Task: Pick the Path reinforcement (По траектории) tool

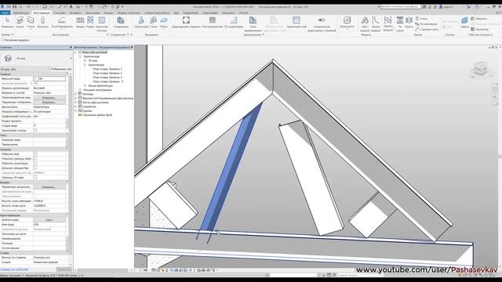Action: [x=234, y=23]
